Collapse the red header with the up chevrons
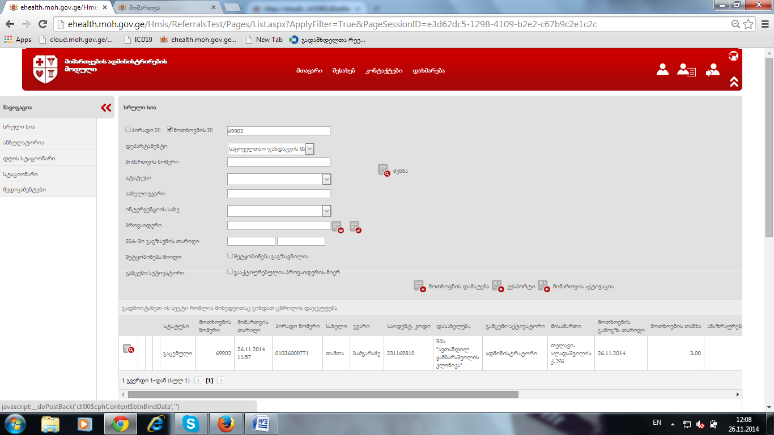 tap(734, 82)
